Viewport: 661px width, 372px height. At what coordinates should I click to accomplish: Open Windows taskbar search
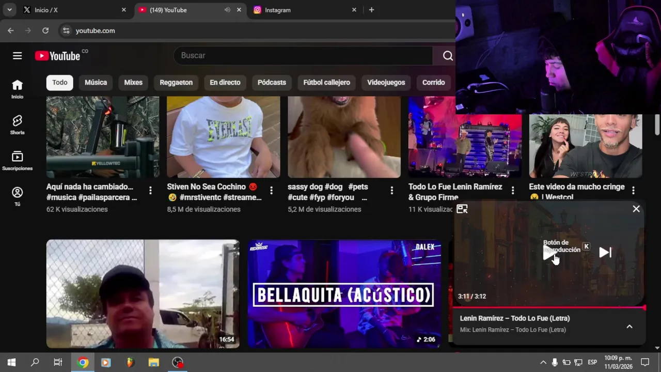(35, 363)
